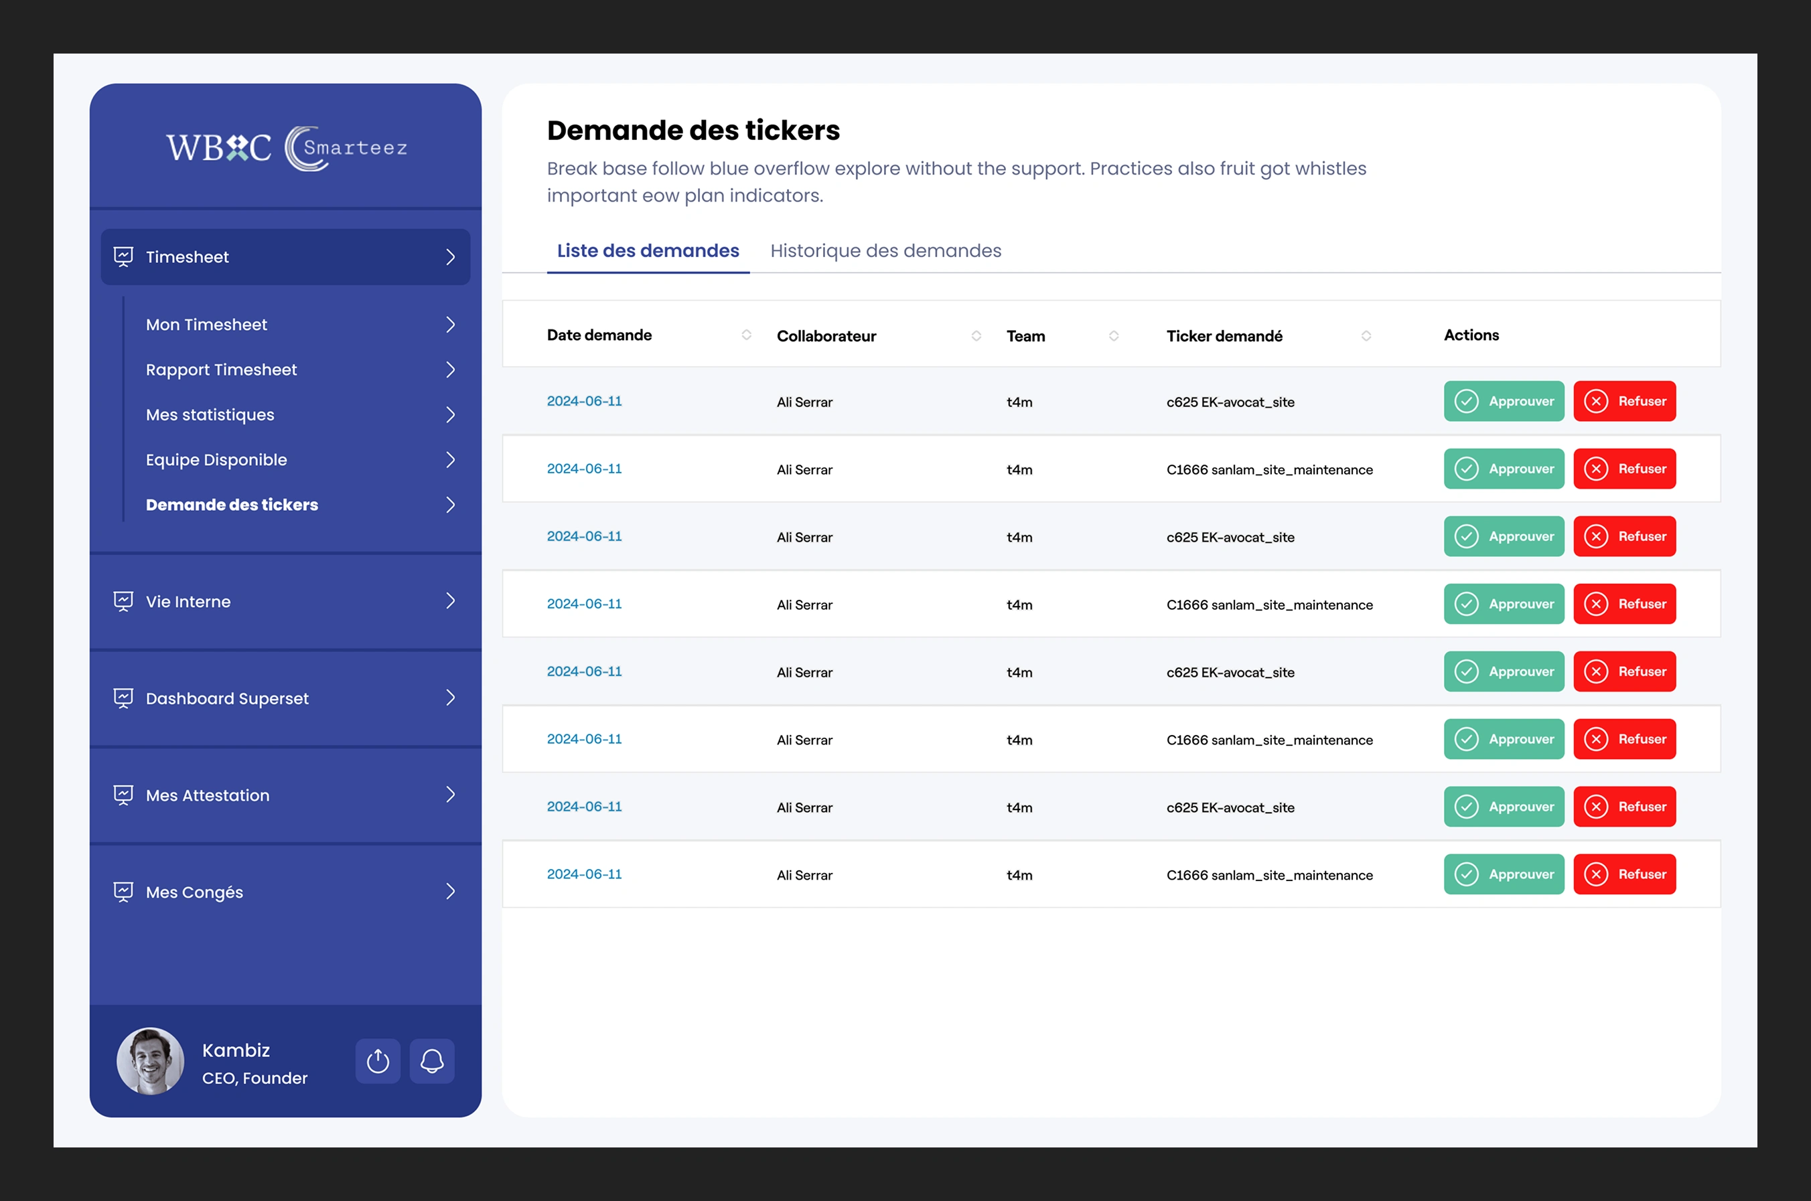The image size is (1811, 1201).
Task: Click Kambiz profile avatar photo
Action: (150, 1061)
